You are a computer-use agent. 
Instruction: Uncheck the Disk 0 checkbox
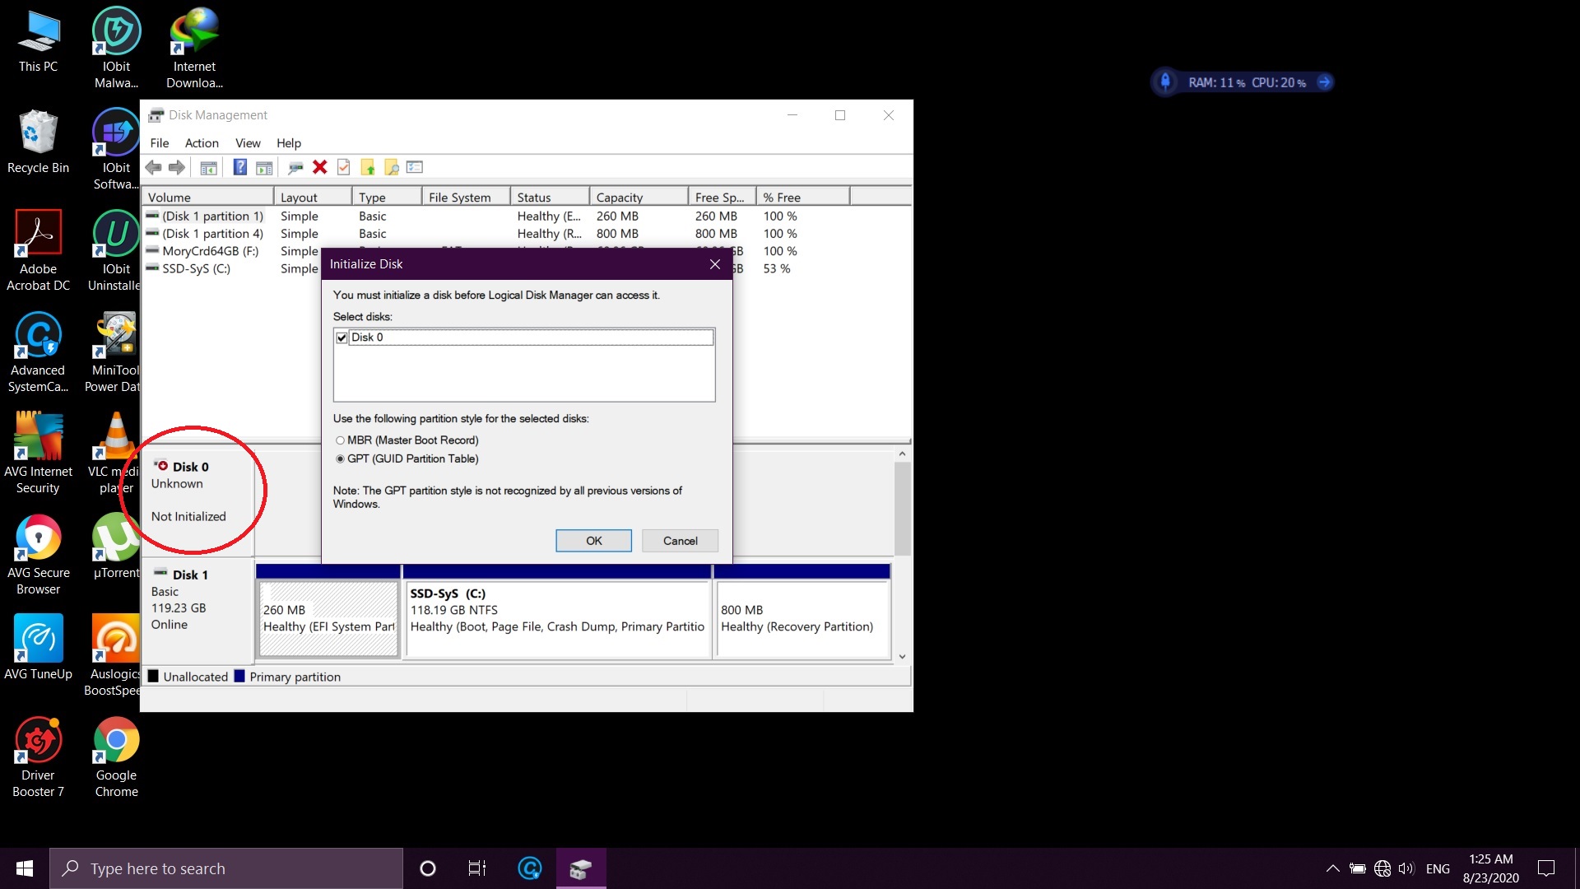coord(342,337)
